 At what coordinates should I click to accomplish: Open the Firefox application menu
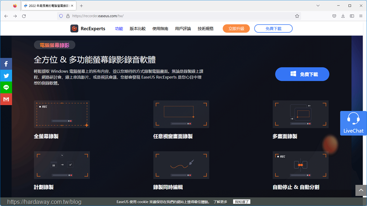(x=361, y=16)
